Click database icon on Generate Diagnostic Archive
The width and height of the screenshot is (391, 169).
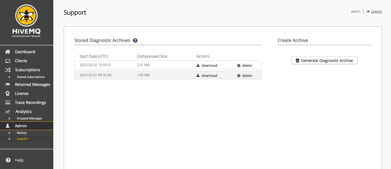297,61
